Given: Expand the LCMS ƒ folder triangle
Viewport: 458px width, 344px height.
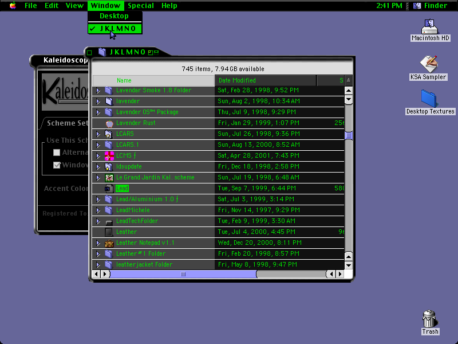Looking at the screenshot, I should point(98,155).
